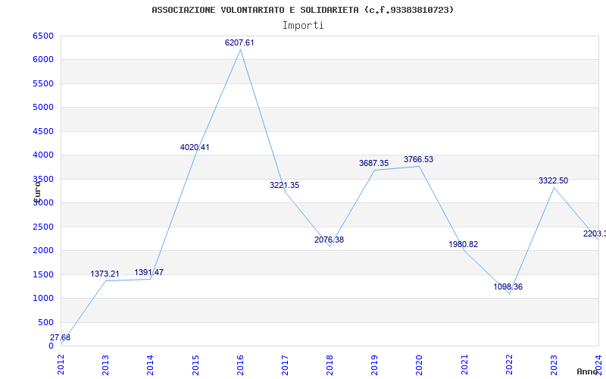The height and width of the screenshot is (379, 606).
Task: Select the 3221.35 data label
Action: point(285,185)
